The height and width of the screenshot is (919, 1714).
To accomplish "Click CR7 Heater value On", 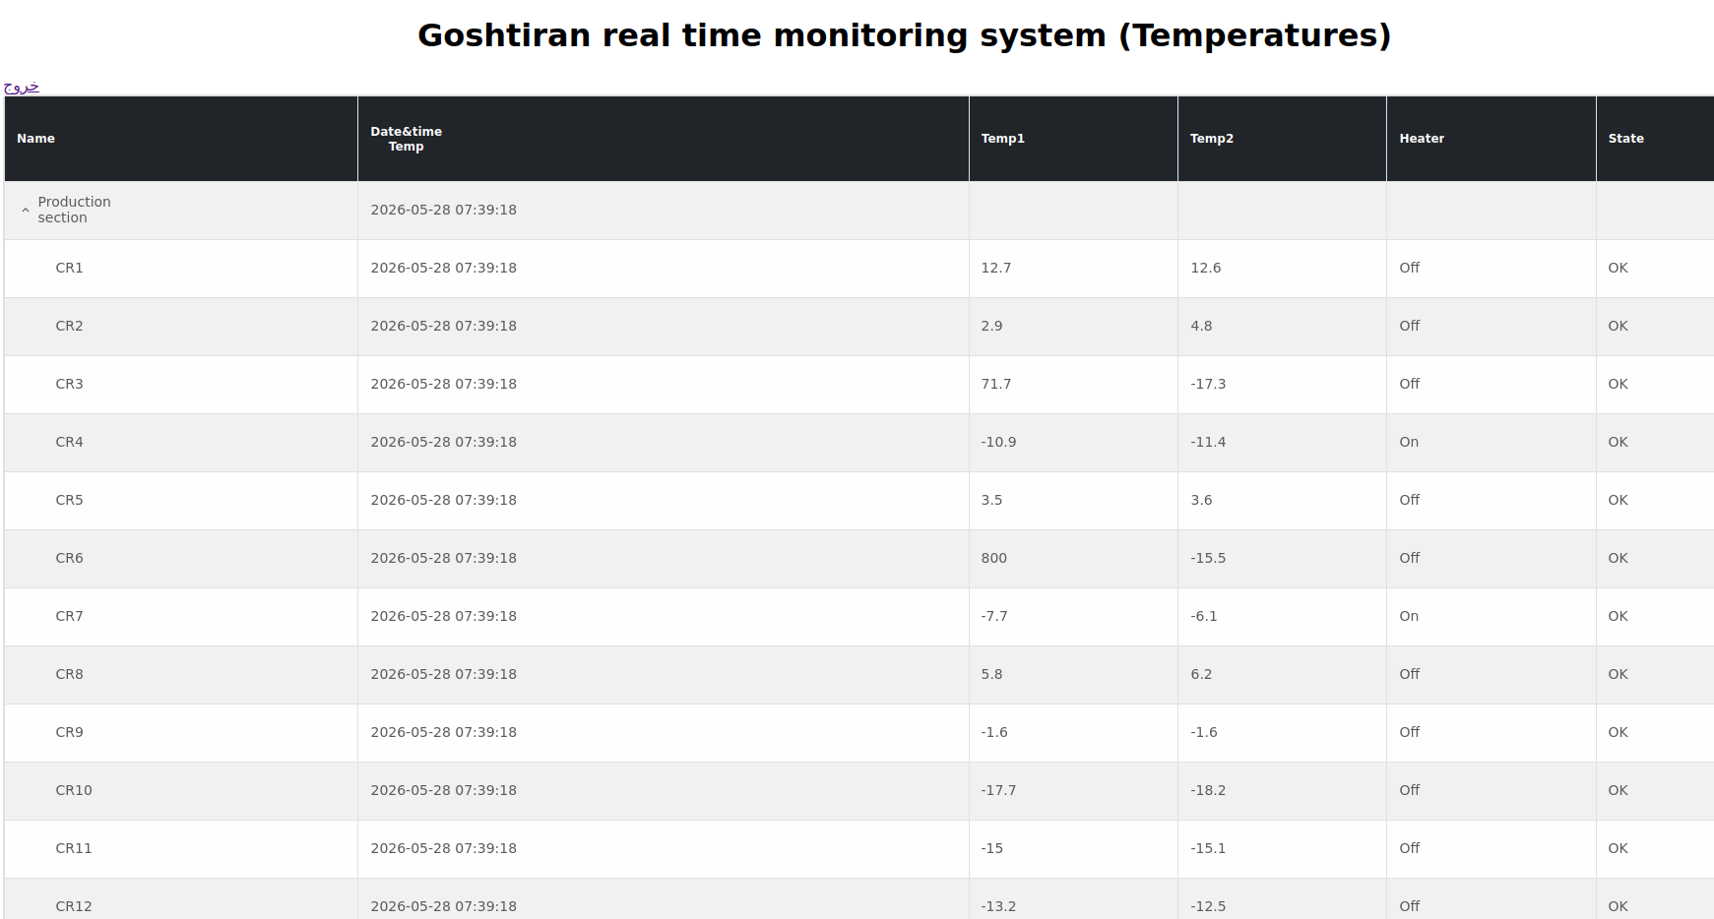I will pyautogui.click(x=1409, y=616).
